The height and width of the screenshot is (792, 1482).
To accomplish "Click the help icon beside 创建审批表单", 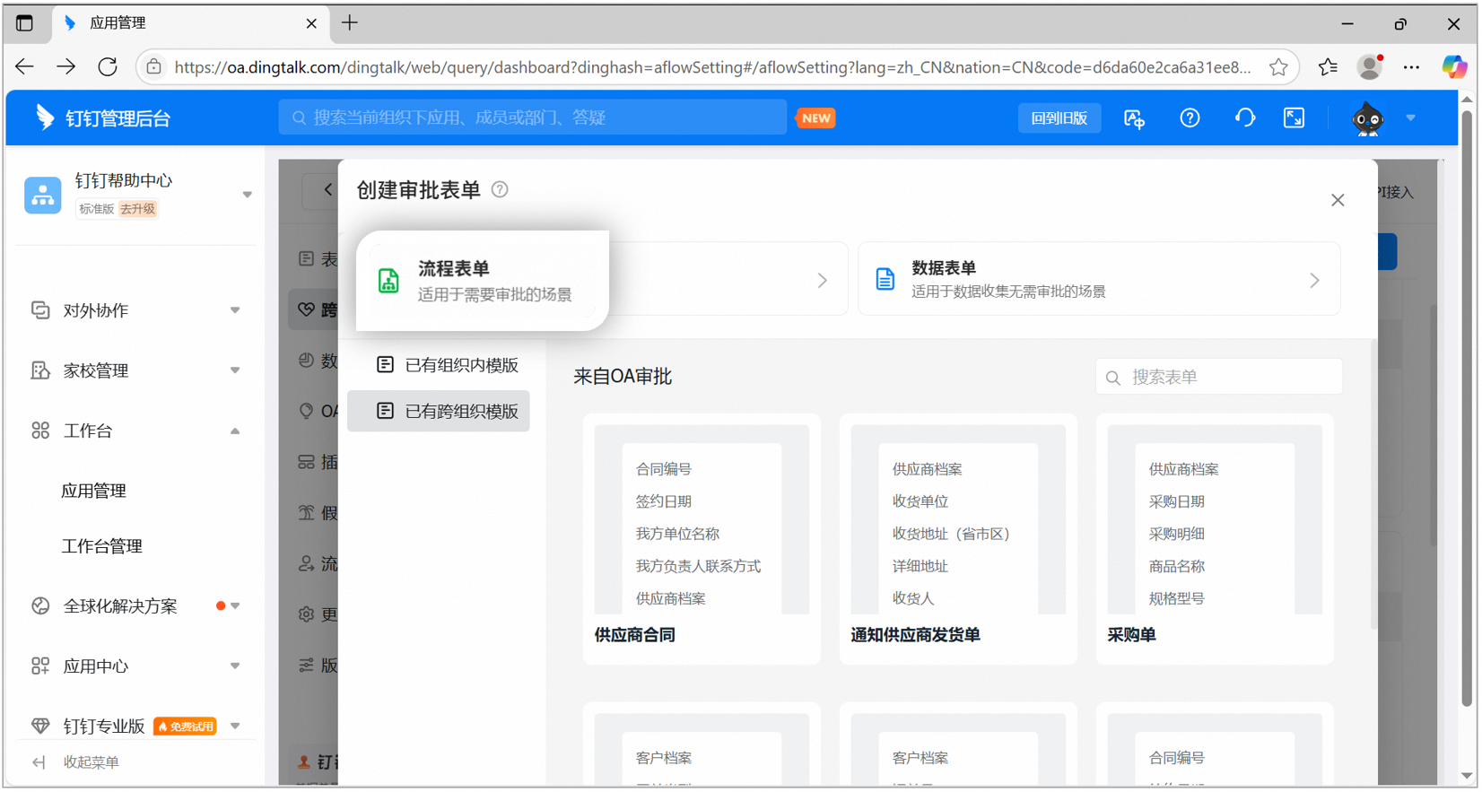I will [x=500, y=190].
